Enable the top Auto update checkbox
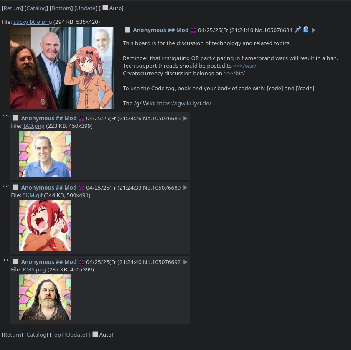The height and width of the screenshot is (350, 351). click(x=105, y=8)
